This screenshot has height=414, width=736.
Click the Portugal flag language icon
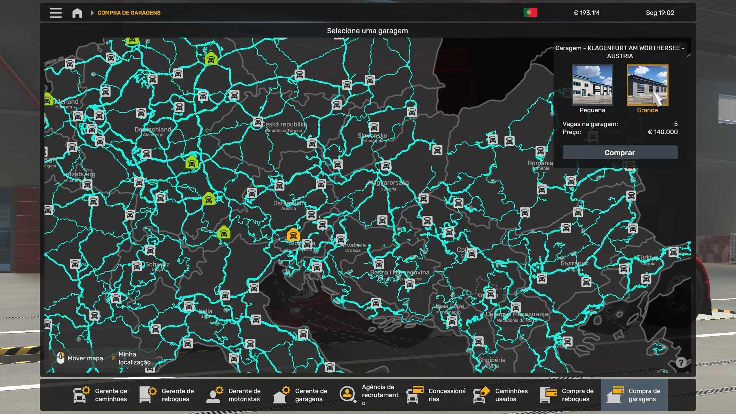(530, 13)
